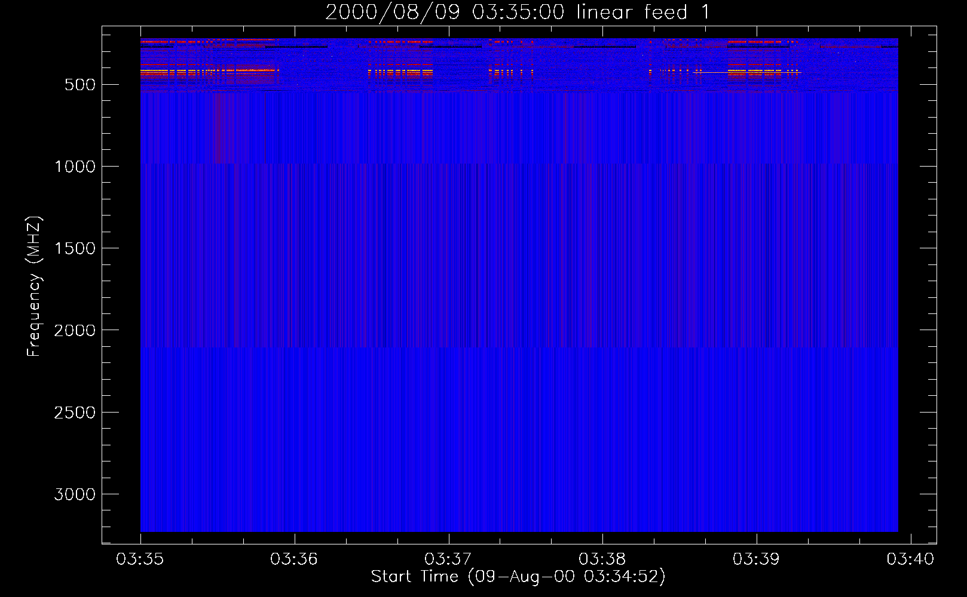Viewport: 967px width, 597px height.
Task: Click the 03:40 time tick label
Action: [910, 559]
